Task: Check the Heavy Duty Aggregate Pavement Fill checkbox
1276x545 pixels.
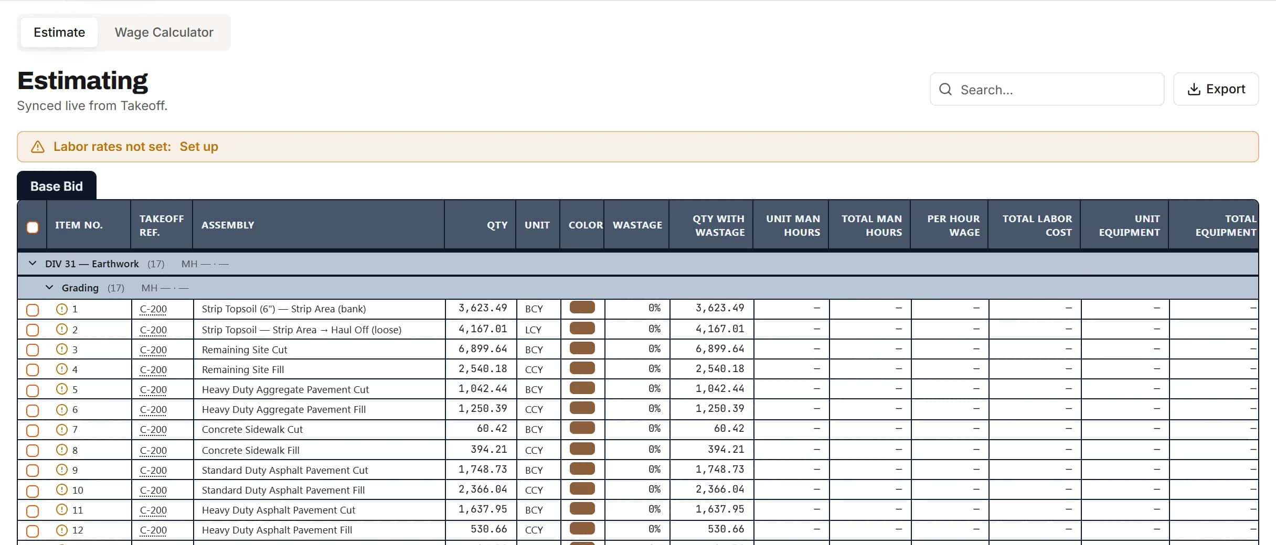Action: coord(33,410)
